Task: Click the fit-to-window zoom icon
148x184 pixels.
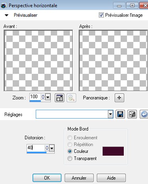Action: [60, 98]
